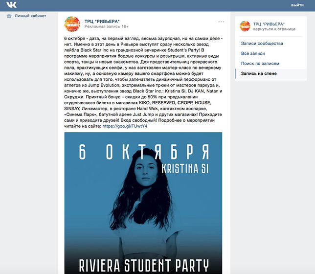Viewport: 315px width, 274px height.
Task: Click the VK logo in header
Action: pyautogui.click(x=11, y=5)
